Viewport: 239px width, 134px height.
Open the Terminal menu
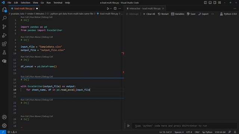coord(58,3)
